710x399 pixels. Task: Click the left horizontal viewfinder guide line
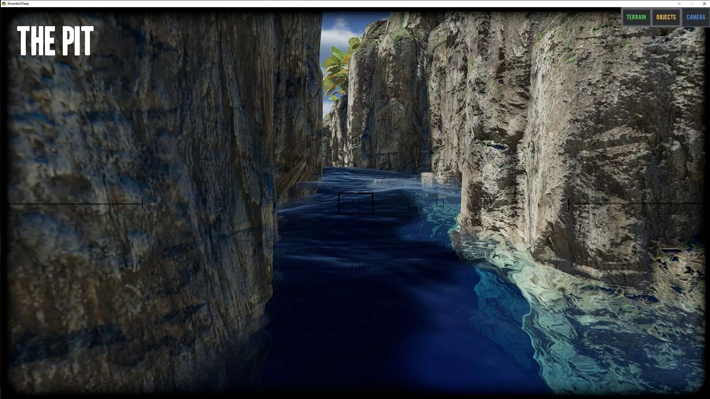77,204
